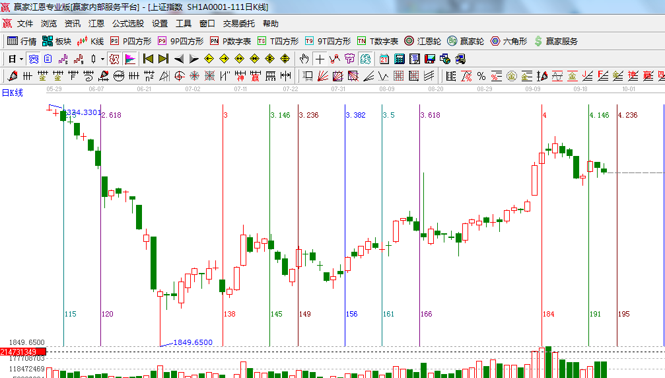Click the 行情 quotes button
The image size is (665, 378).
(x=22, y=41)
